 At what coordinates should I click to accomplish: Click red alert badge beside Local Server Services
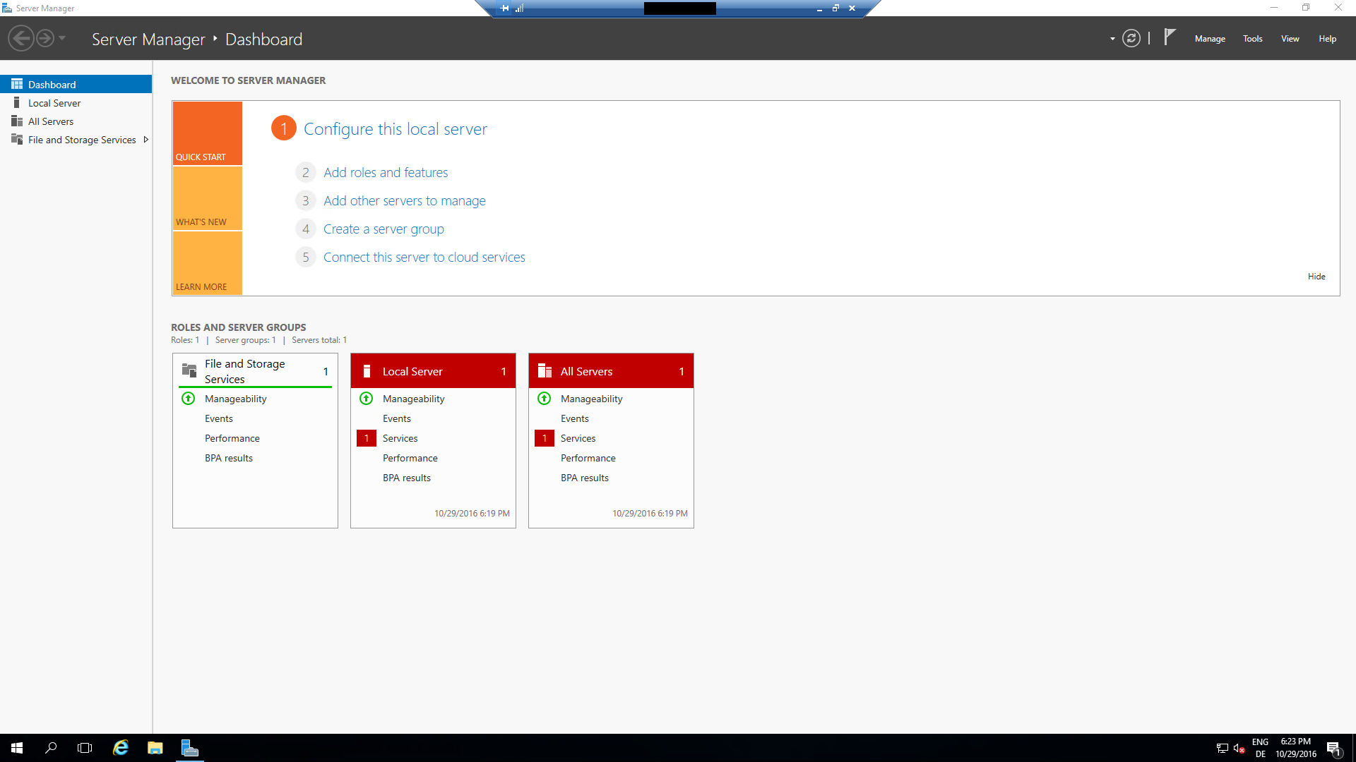(x=367, y=438)
